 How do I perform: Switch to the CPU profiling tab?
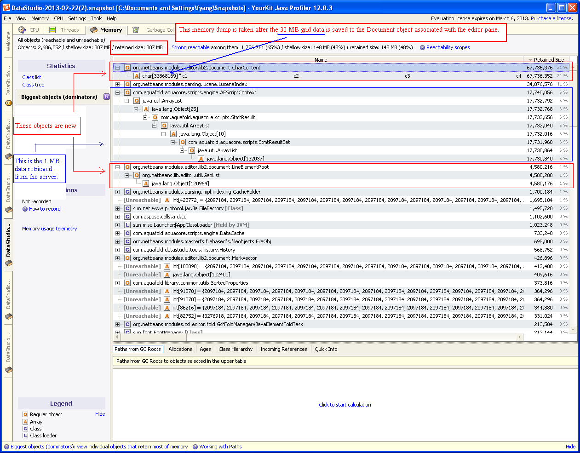pyautogui.click(x=29, y=30)
